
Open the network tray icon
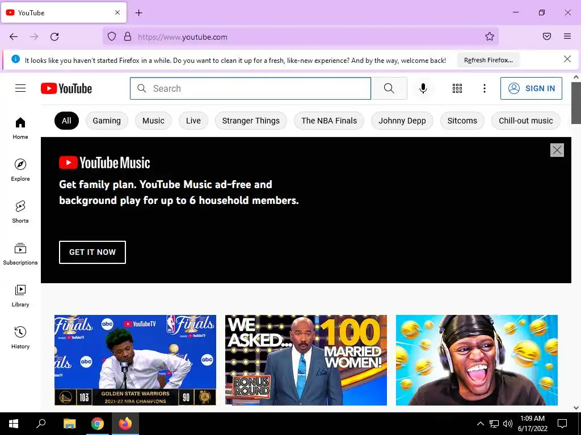494,424
